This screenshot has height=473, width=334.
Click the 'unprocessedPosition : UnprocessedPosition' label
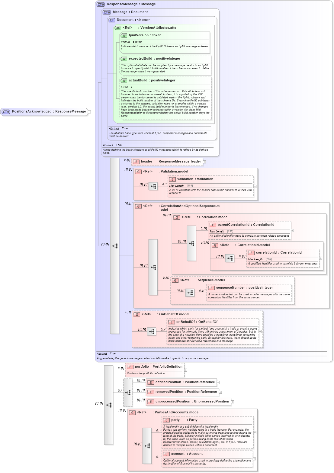[x=192, y=402]
